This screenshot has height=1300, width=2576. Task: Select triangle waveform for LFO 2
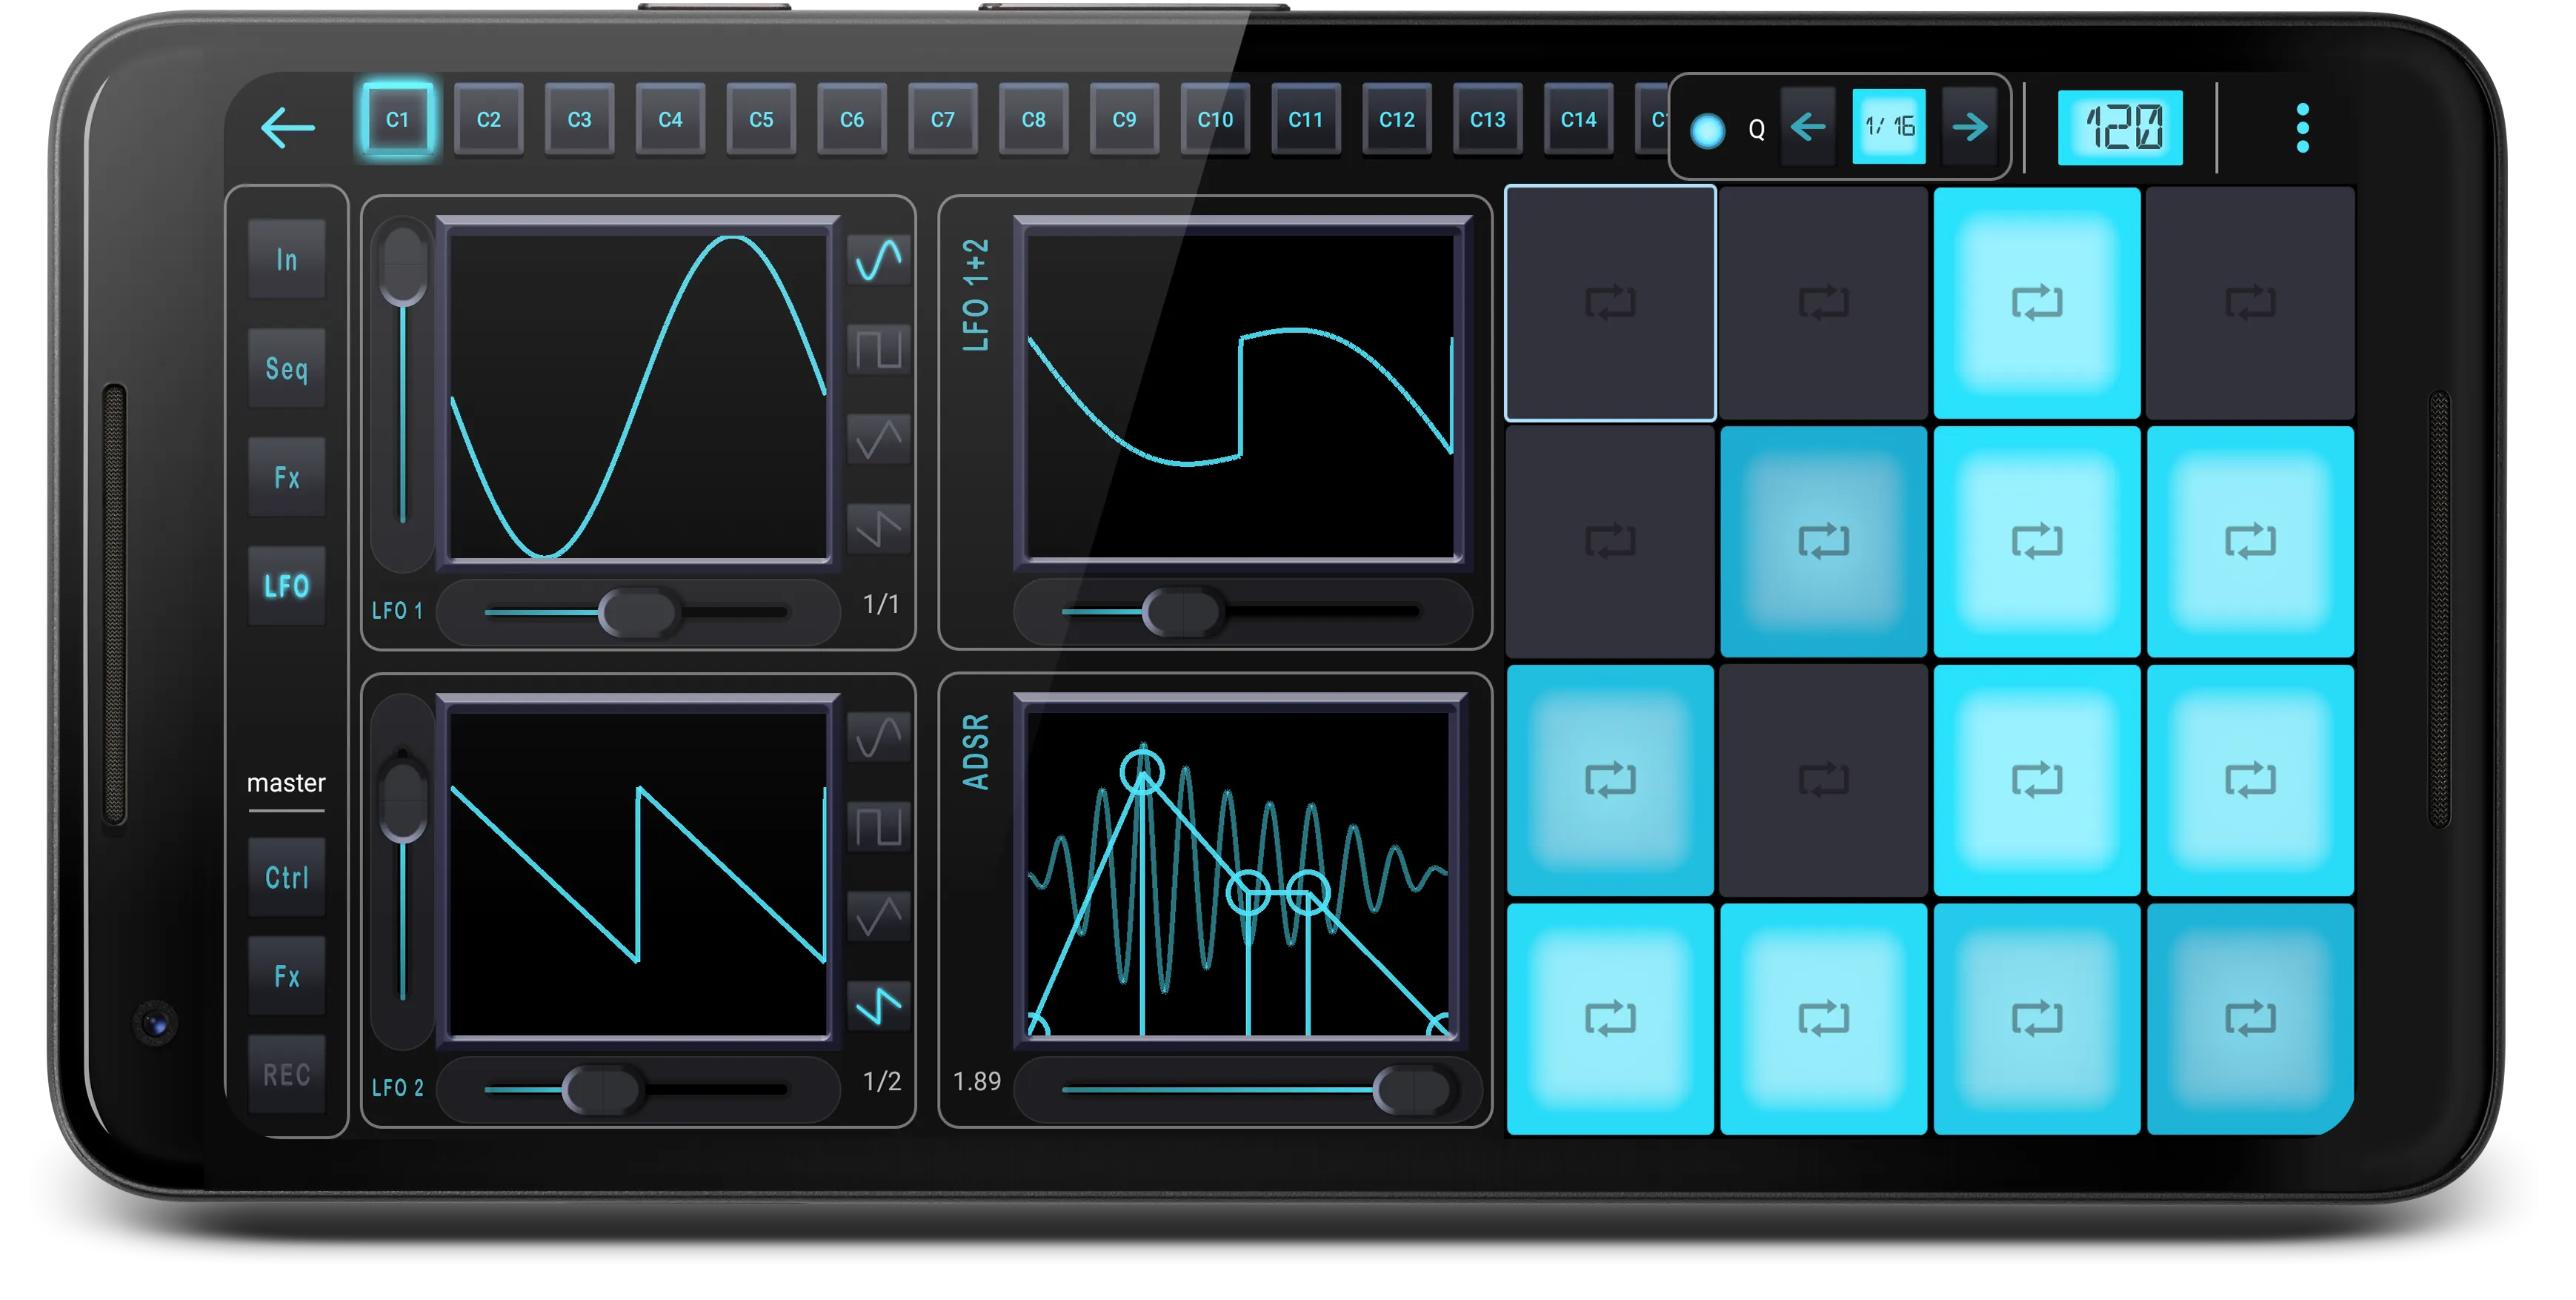pyautogui.click(x=878, y=915)
